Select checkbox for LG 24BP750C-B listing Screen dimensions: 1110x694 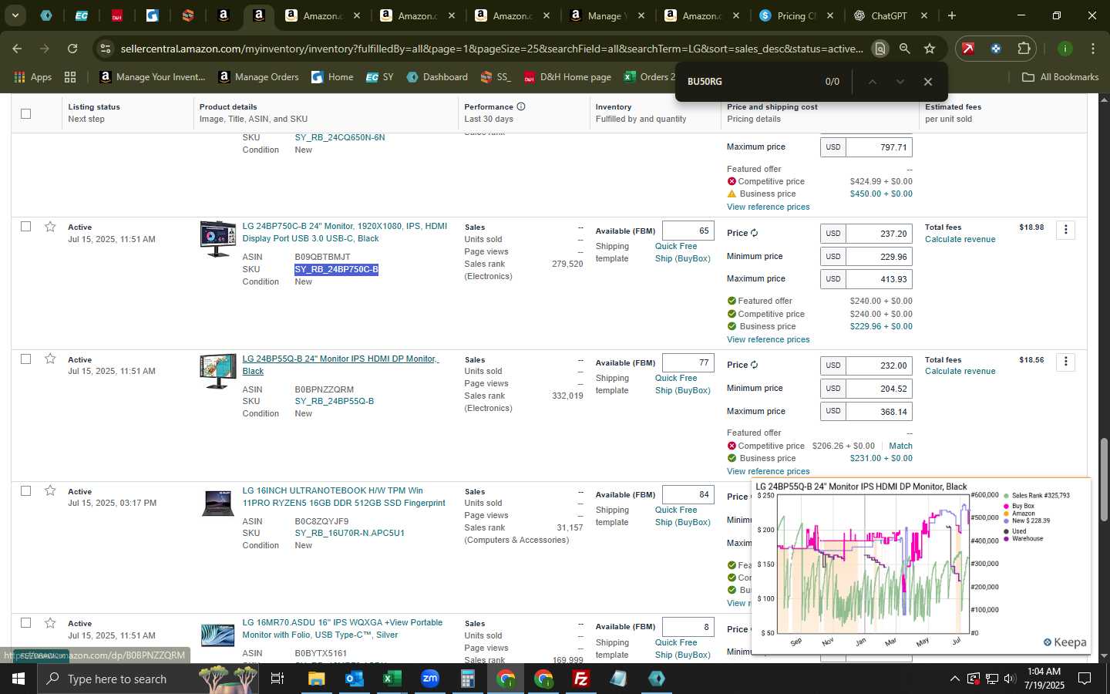tap(25, 227)
